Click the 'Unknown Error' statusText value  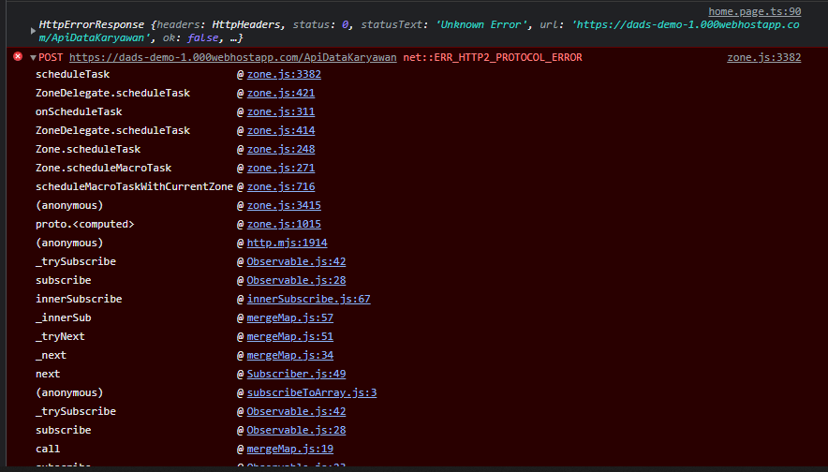pos(483,24)
